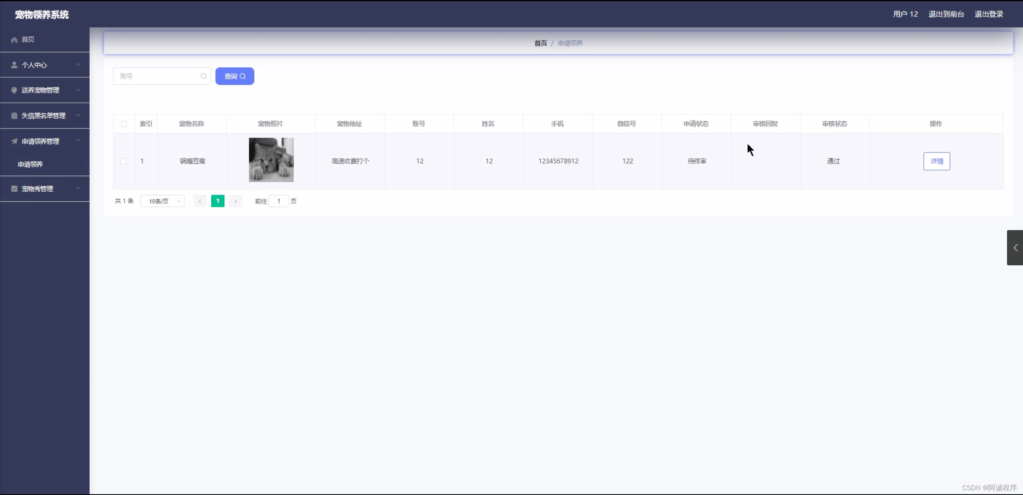The width and height of the screenshot is (1023, 495).
Task: Click the 失信黑名单管理 clipboard icon
Action: (14, 116)
